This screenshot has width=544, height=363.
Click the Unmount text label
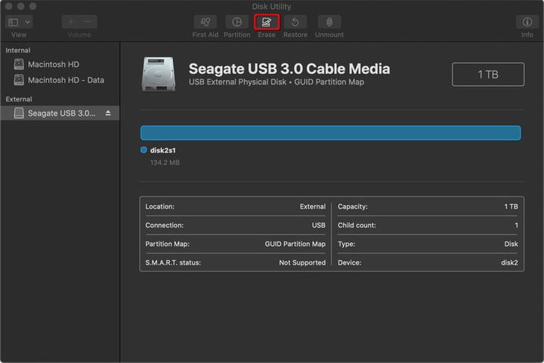click(x=329, y=35)
